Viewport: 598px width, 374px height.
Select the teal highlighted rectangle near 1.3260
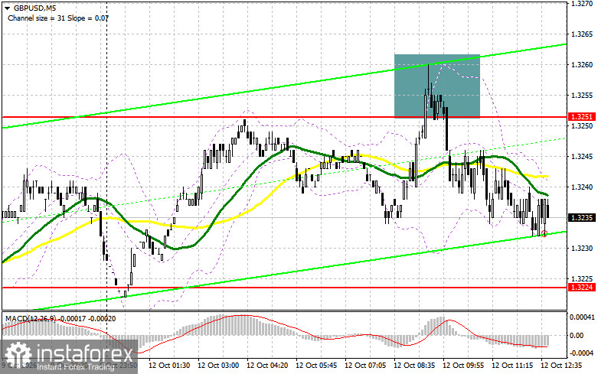437,86
